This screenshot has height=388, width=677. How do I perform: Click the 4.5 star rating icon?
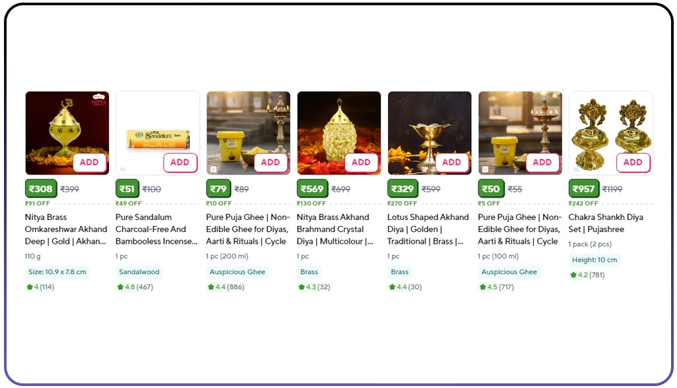tap(482, 287)
